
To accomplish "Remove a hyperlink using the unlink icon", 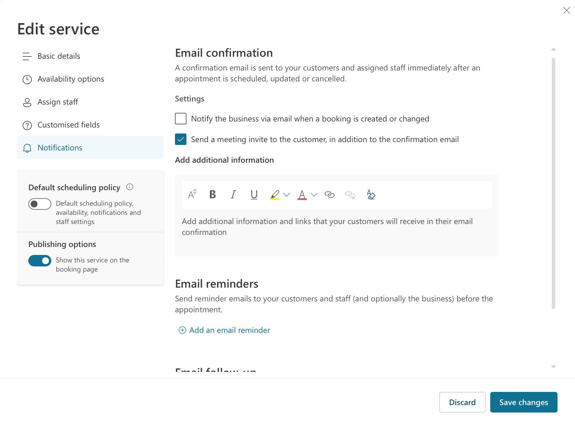I will tap(350, 195).
